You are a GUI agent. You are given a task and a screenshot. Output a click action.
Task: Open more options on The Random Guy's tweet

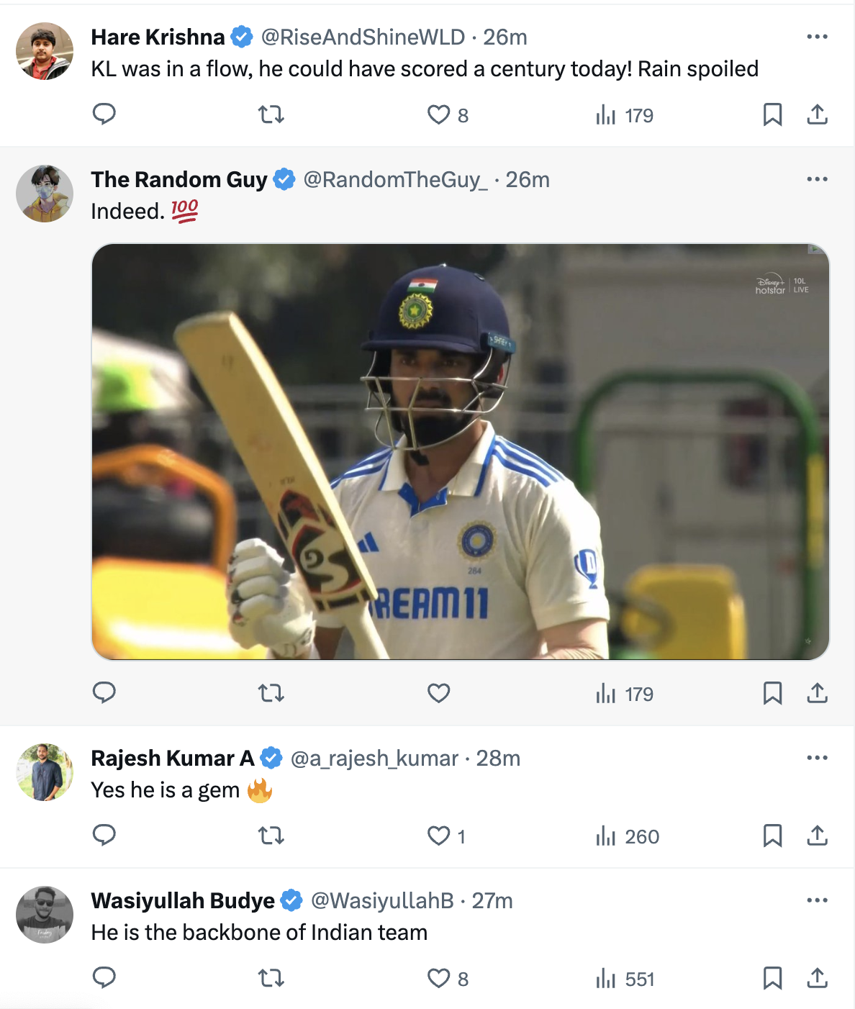(817, 179)
